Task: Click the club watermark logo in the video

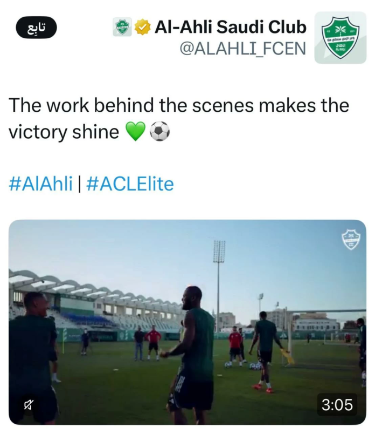Action: coord(351,240)
